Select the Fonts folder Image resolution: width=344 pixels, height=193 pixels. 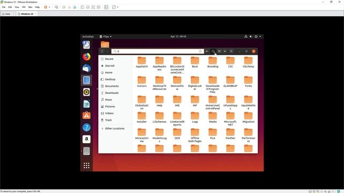(248, 81)
